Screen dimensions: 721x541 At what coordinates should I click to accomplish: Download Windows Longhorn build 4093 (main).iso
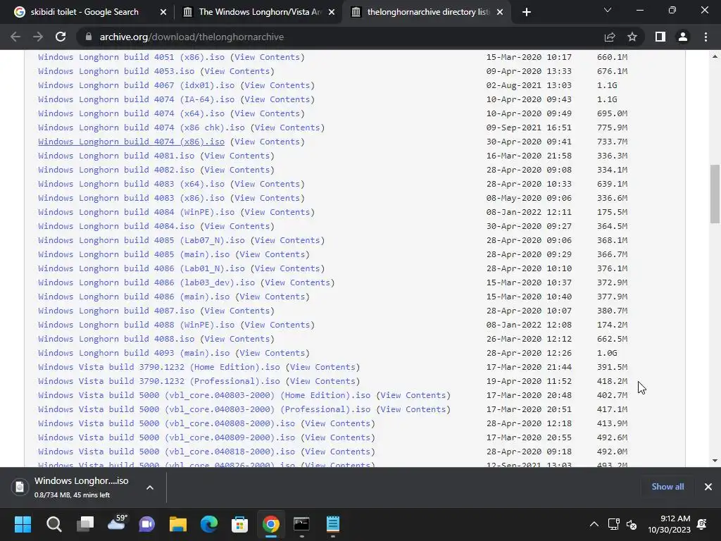134,353
